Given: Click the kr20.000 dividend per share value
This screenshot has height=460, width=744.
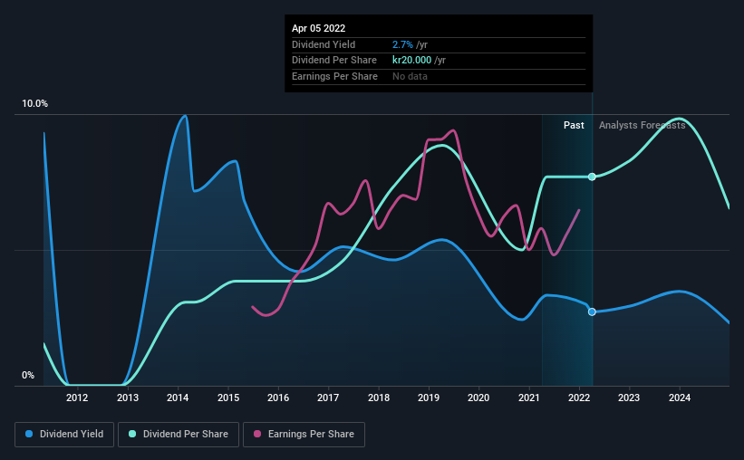Looking at the screenshot, I should [411, 61].
